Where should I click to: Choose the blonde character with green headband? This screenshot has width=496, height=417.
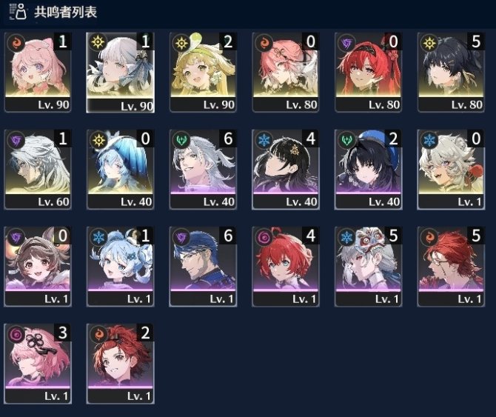coord(203,72)
